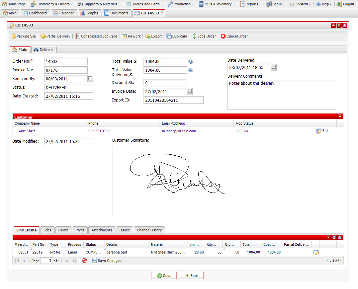Open the Production menu
358x289 pixels.
(x=180, y=4)
